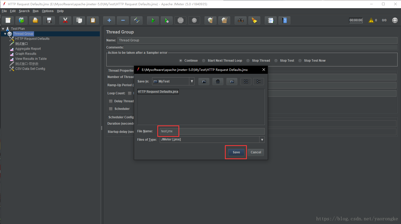Open the File menu

tap(4, 11)
